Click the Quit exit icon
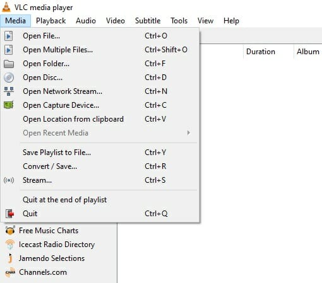The height and width of the screenshot is (283, 322). point(9,214)
